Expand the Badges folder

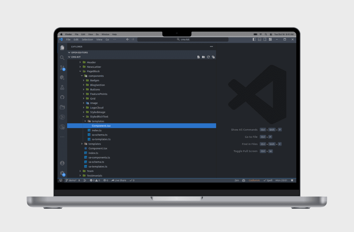(x=142, y=80)
